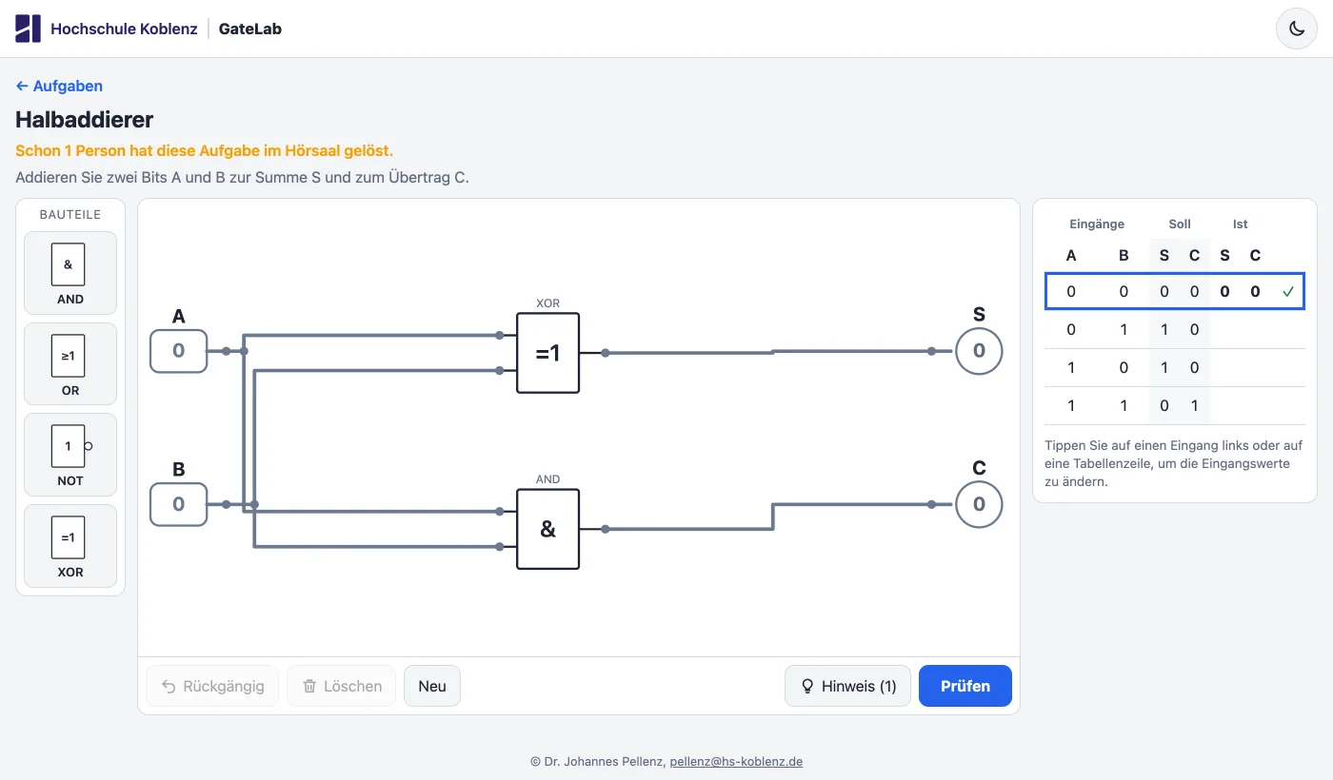The image size is (1333, 780).
Task: Click the Eingänge column header
Action: click(x=1097, y=224)
